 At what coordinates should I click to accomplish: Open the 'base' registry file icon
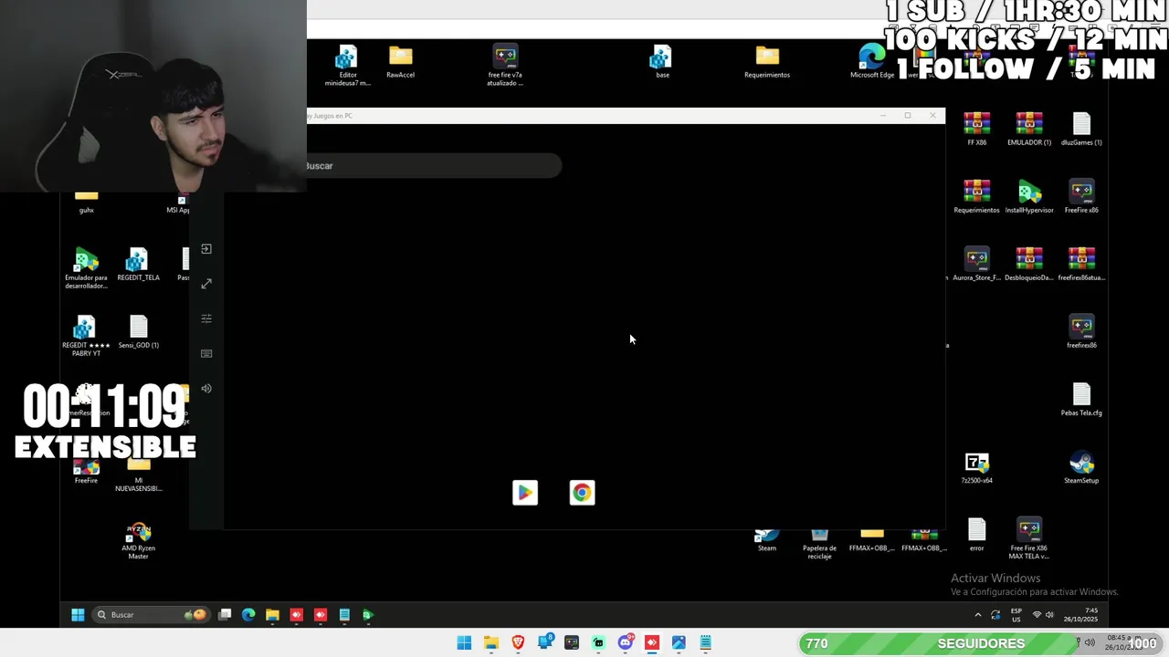coord(661,61)
